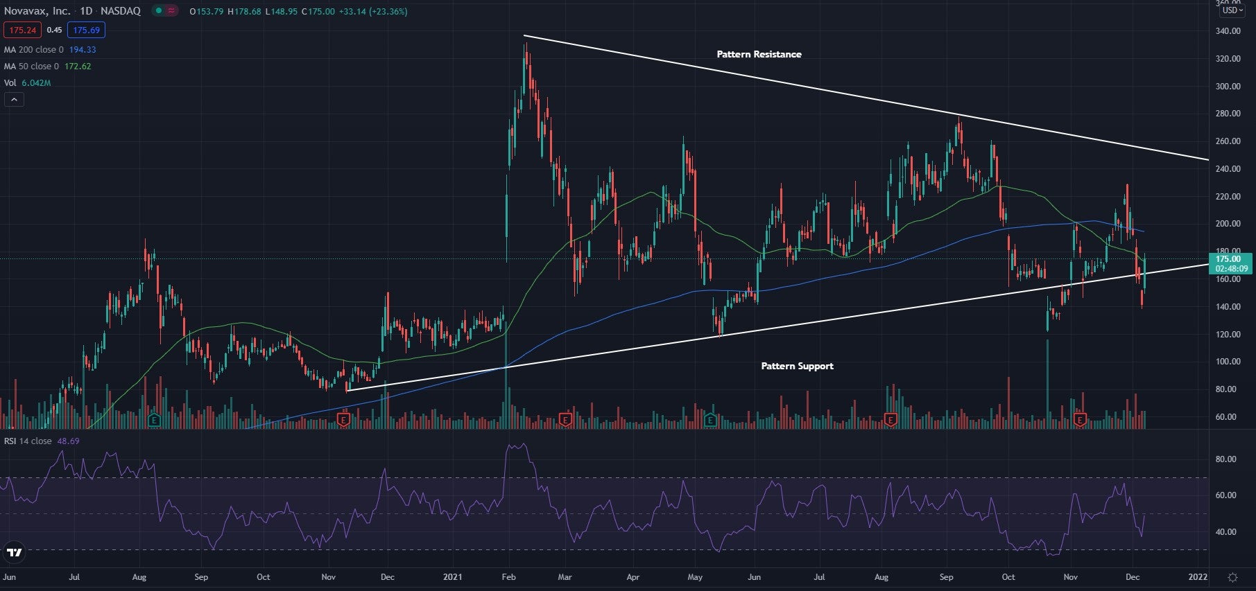Click the Feb label on time axis
The image size is (1256, 591).
(508, 576)
